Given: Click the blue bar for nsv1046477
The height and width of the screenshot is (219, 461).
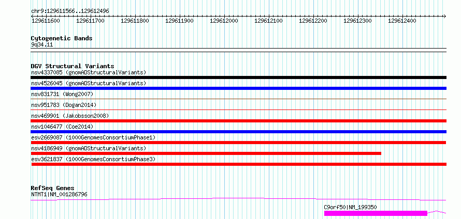Looking at the screenshot, I should click(238, 132).
